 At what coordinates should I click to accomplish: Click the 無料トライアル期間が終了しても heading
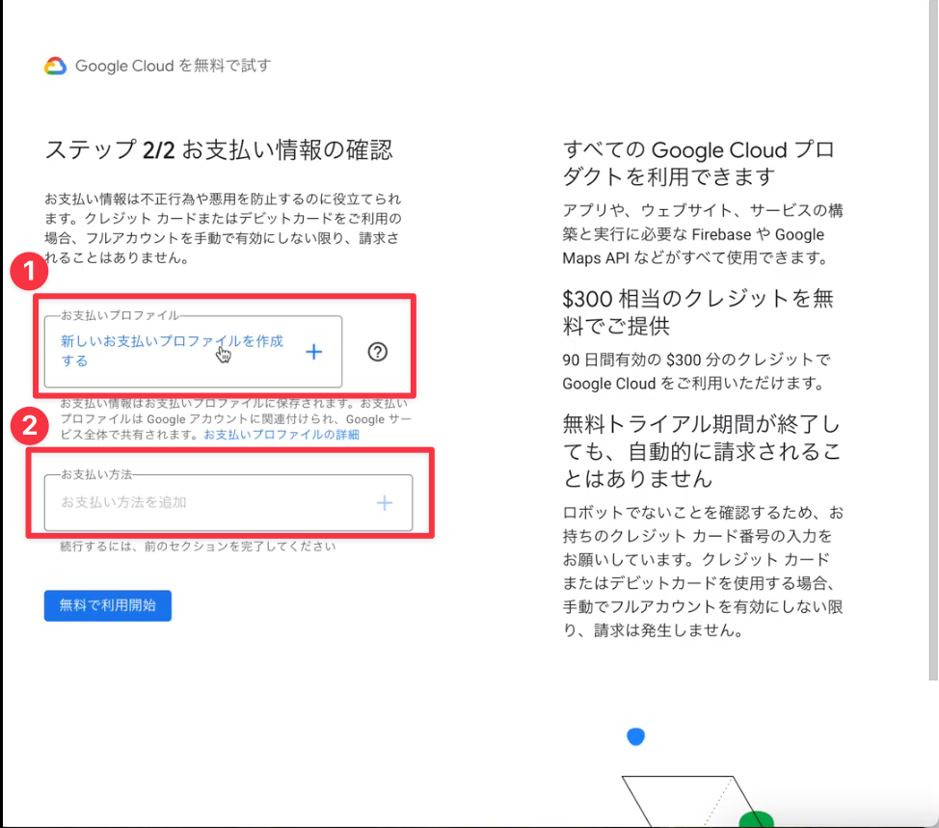[x=701, y=451]
